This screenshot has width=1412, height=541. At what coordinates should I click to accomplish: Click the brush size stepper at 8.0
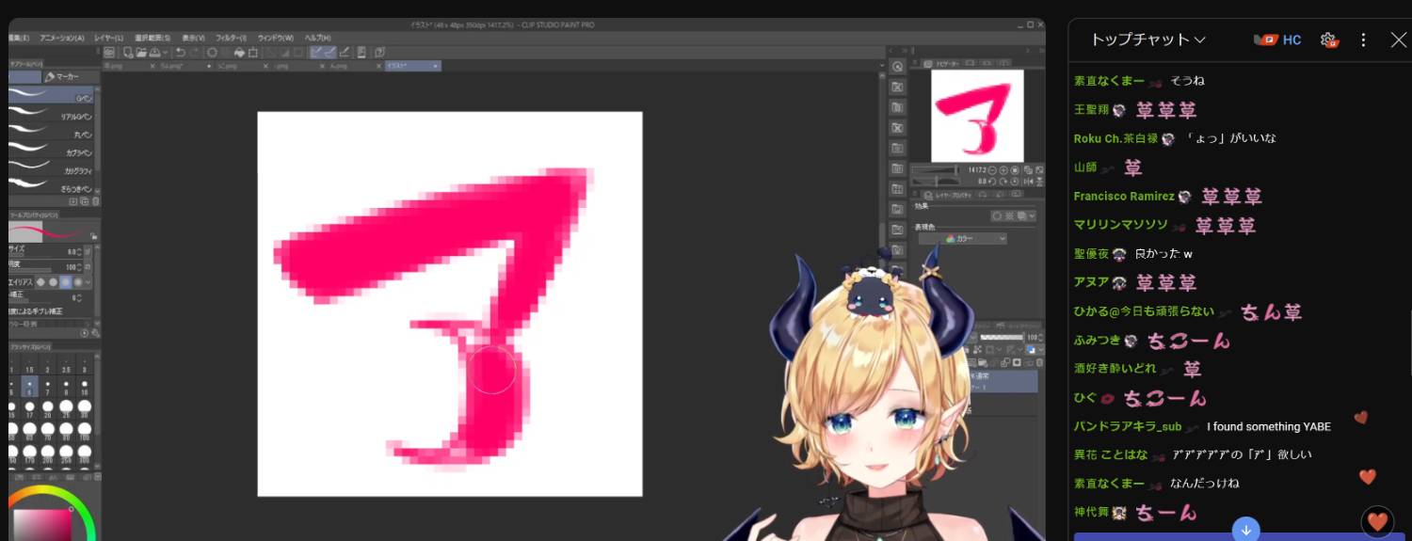pos(80,252)
